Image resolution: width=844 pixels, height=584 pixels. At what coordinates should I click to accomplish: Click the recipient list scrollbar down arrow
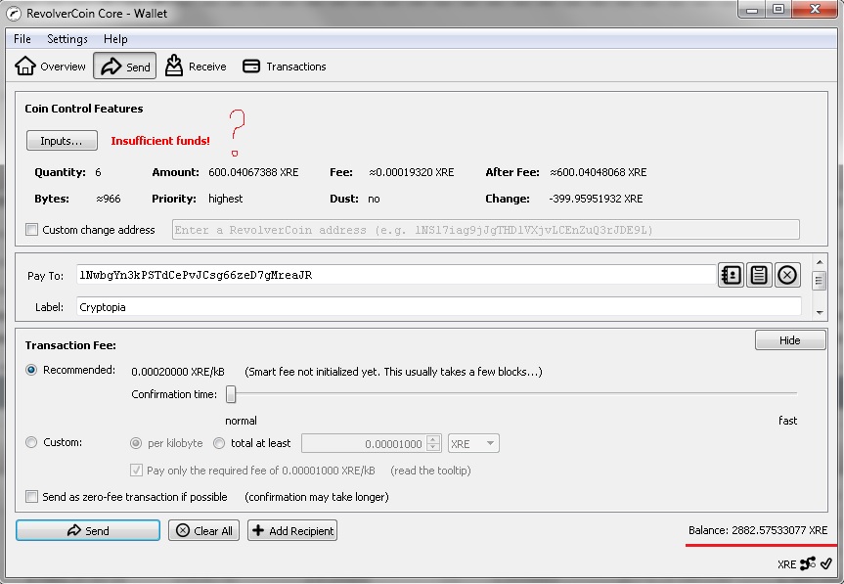pyautogui.click(x=820, y=312)
